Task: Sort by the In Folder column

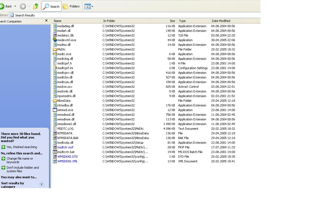Action: pyautogui.click(x=125, y=21)
